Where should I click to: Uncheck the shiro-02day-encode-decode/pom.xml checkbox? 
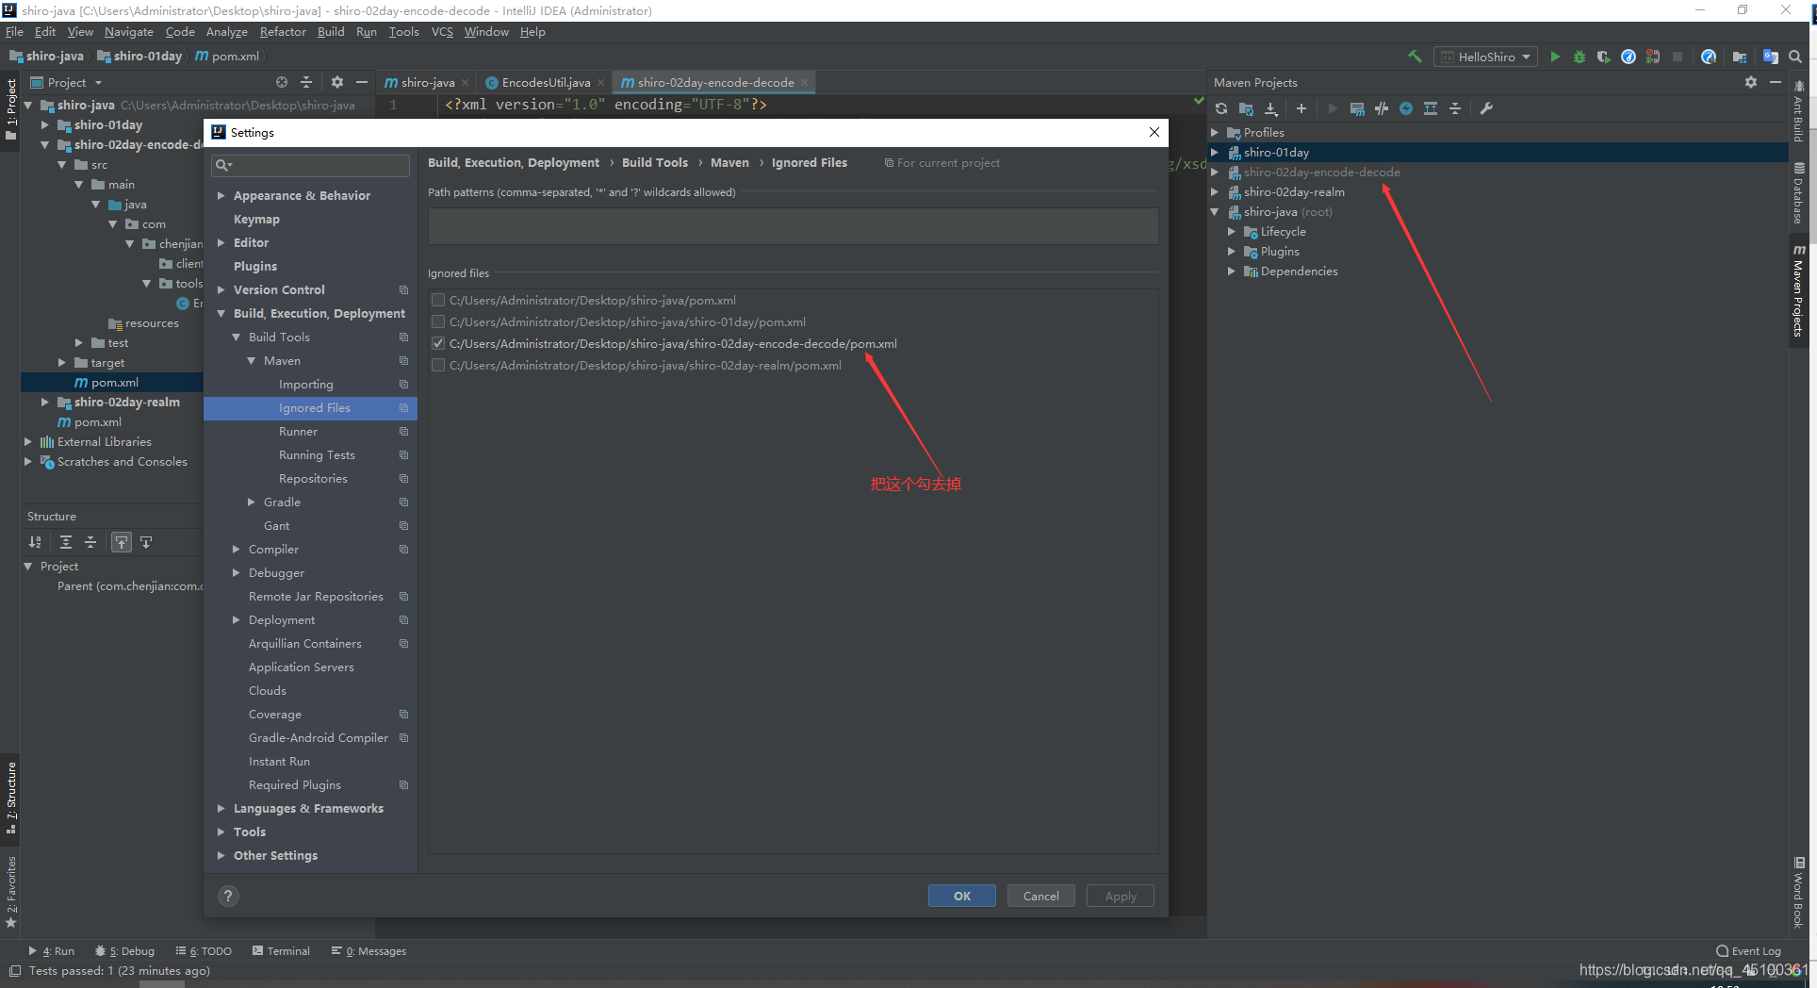pyautogui.click(x=438, y=343)
